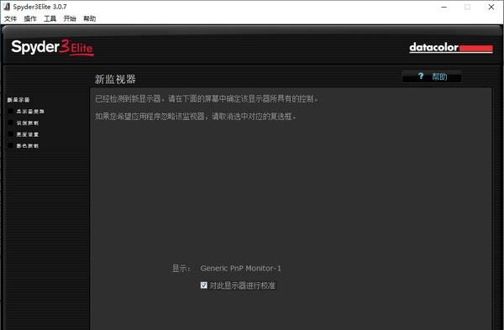Screen dimensions: 504x330
Task: Click the 新监视器 page title
Action: [115, 79]
